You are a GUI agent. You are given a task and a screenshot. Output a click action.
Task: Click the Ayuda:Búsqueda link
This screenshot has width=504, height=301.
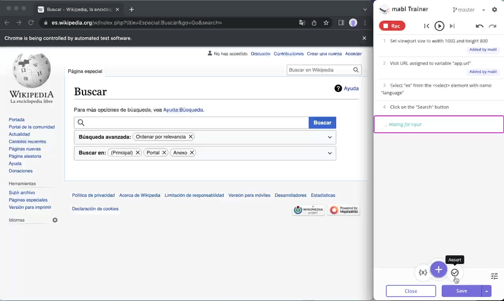pyautogui.click(x=183, y=110)
